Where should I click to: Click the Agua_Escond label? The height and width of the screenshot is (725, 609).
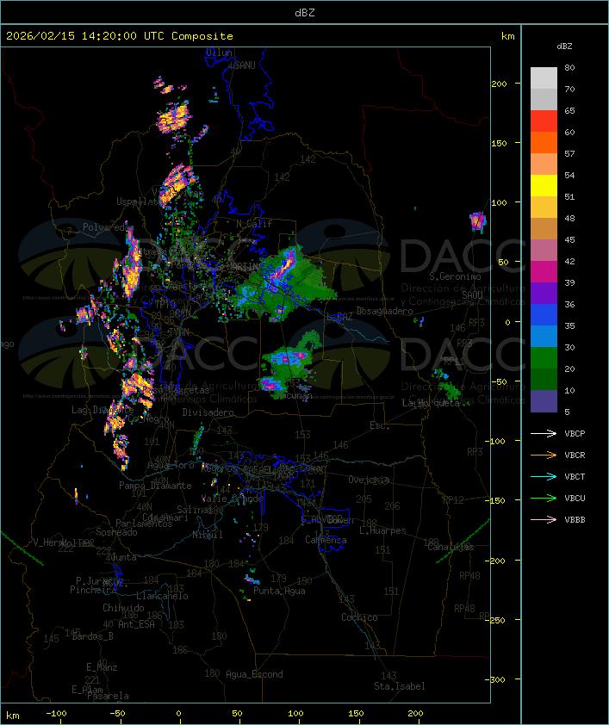(254, 674)
